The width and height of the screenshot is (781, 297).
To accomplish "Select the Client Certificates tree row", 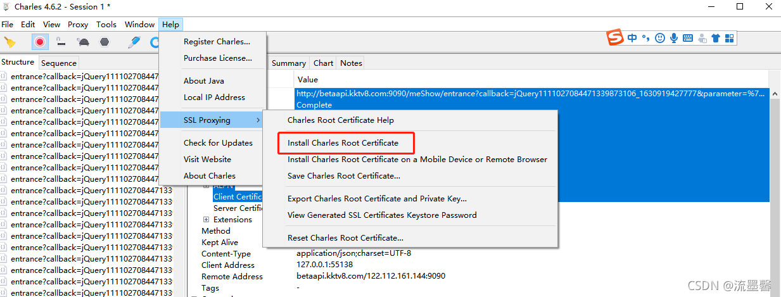I will [x=238, y=197].
